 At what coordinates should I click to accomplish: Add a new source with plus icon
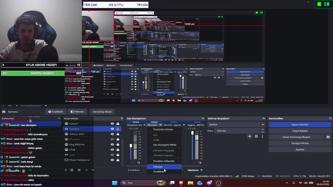(x=66, y=170)
